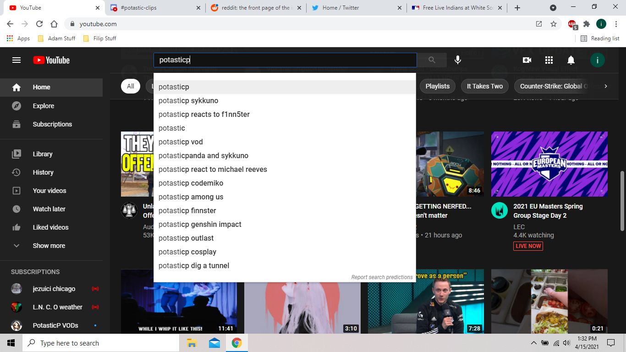Open the notifications bell
The image size is (626, 352).
571,60
